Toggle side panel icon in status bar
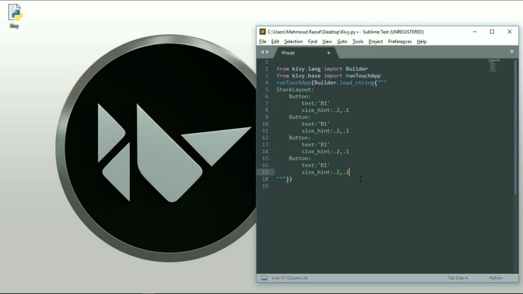Screen dimensions: 523x294 (x=264, y=278)
